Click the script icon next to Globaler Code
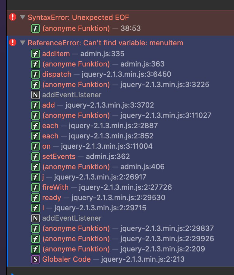Viewport: 234px width, 275px height. pos(36,259)
